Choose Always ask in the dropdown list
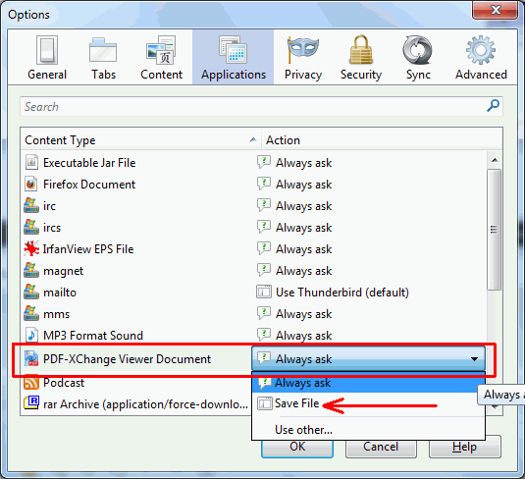The width and height of the screenshot is (525, 479). point(368,383)
